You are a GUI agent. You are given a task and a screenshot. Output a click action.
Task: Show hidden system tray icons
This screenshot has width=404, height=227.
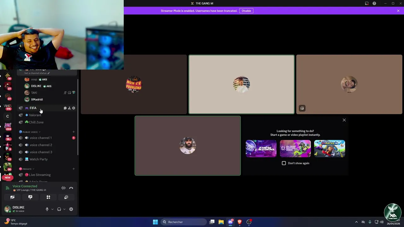(x=356, y=222)
